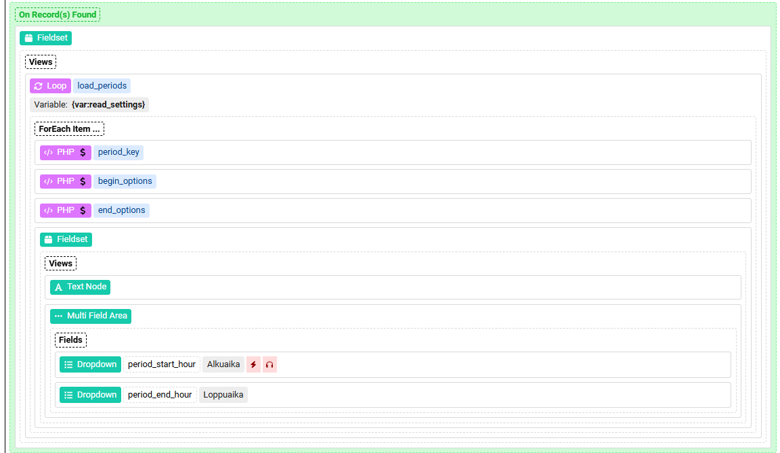This screenshot has height=453, width=780.
Task: Click the On Record(s) Found header label
Action: (58, 14)
